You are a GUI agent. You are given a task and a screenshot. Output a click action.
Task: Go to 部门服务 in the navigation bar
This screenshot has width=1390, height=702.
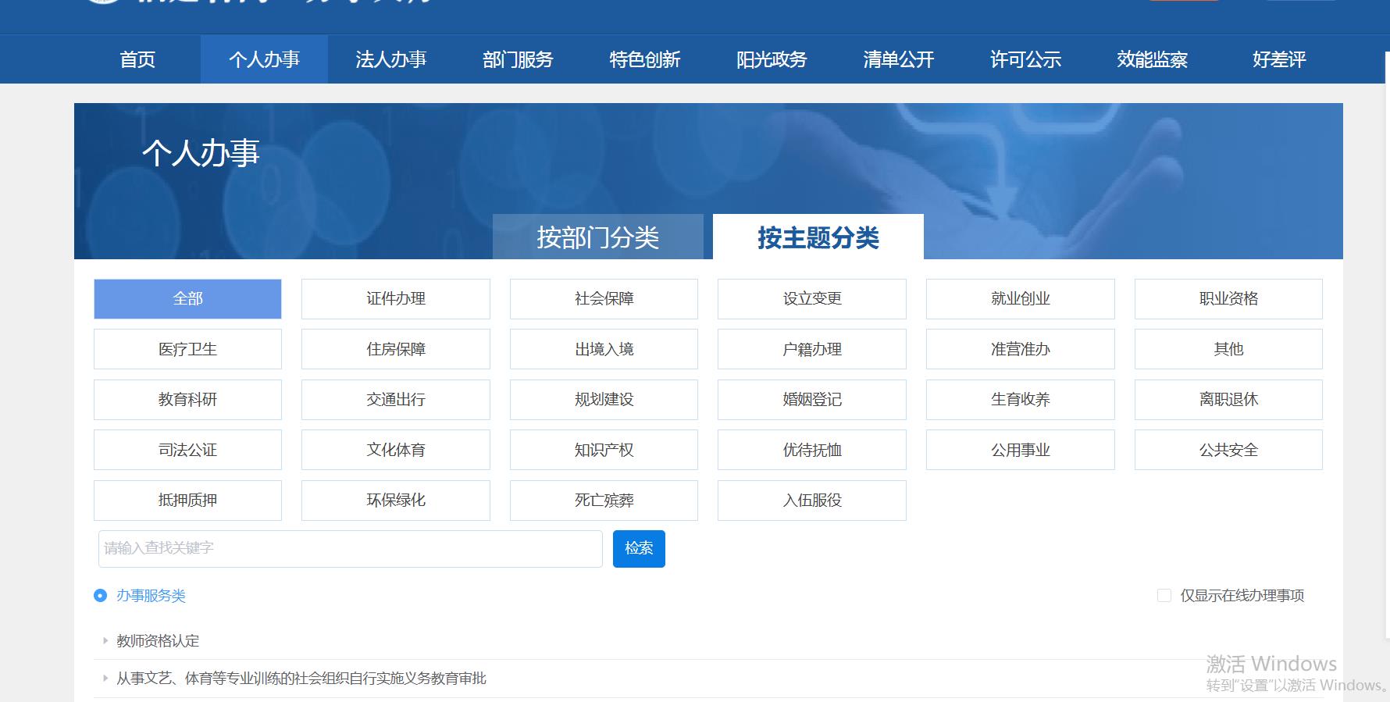(518, 59)
